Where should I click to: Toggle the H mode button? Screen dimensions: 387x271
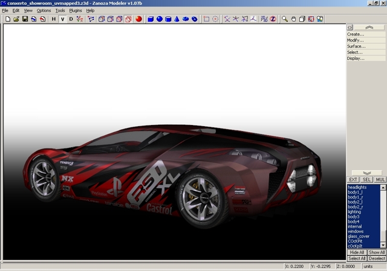coord(53,19)
